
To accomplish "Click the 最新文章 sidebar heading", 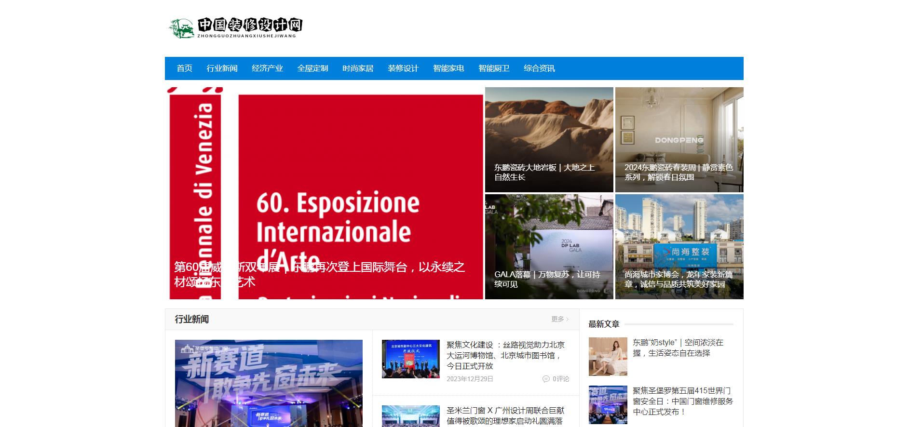I will [604, 324].
